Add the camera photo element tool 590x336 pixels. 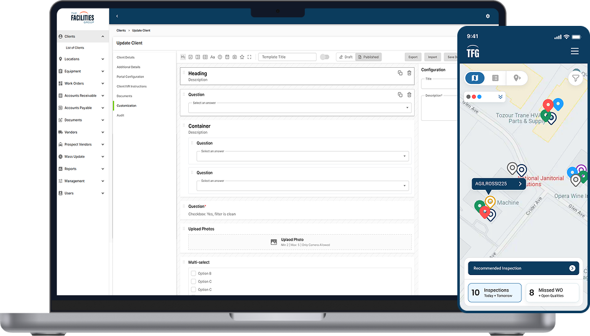pyautogui.click(x=235, y=57)
